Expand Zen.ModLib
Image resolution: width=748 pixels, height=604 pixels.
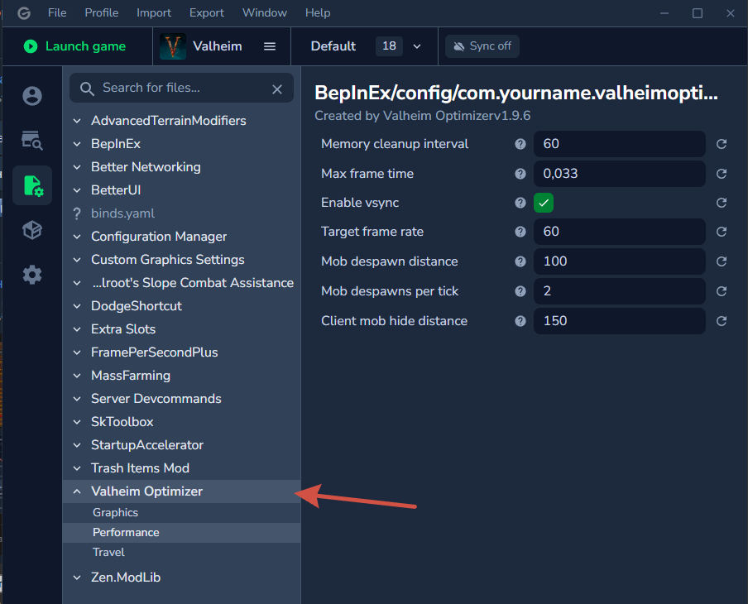click(181, 578)
